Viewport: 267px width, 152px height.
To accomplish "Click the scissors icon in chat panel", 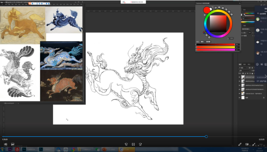I will [262, 64].
